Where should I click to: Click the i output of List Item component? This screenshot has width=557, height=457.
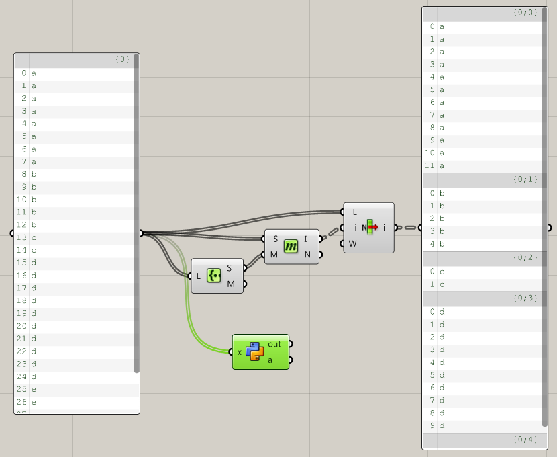point(384,228)
